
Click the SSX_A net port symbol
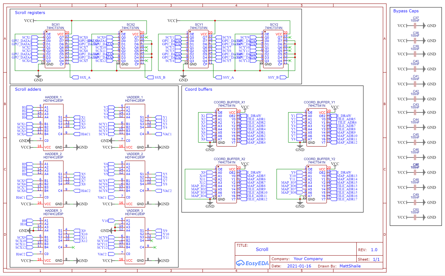pyautogui.click(x=75, y=77)
